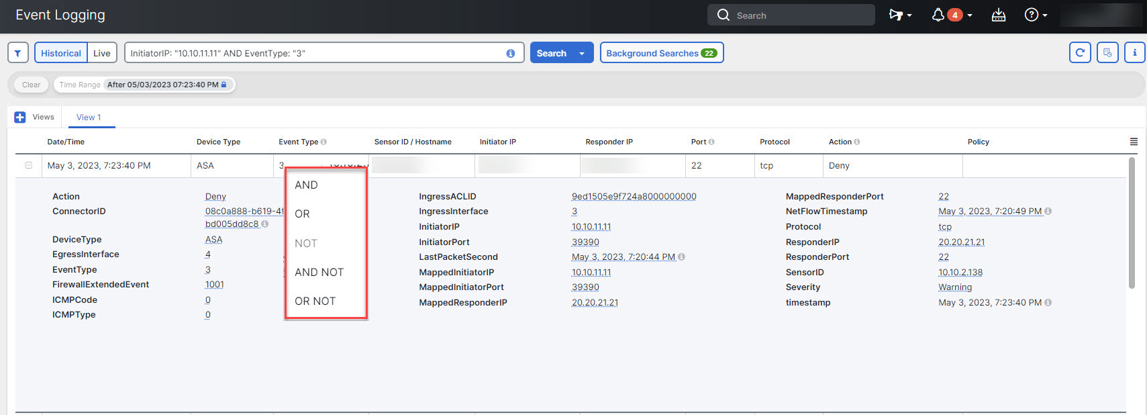Open the columns menu icon in table header

[x=1134, y=142]
